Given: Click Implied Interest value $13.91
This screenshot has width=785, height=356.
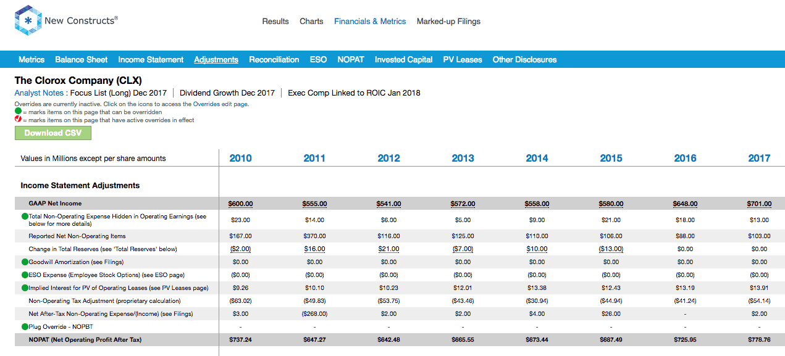Looking at the screenshot, I should pos(759,288).
